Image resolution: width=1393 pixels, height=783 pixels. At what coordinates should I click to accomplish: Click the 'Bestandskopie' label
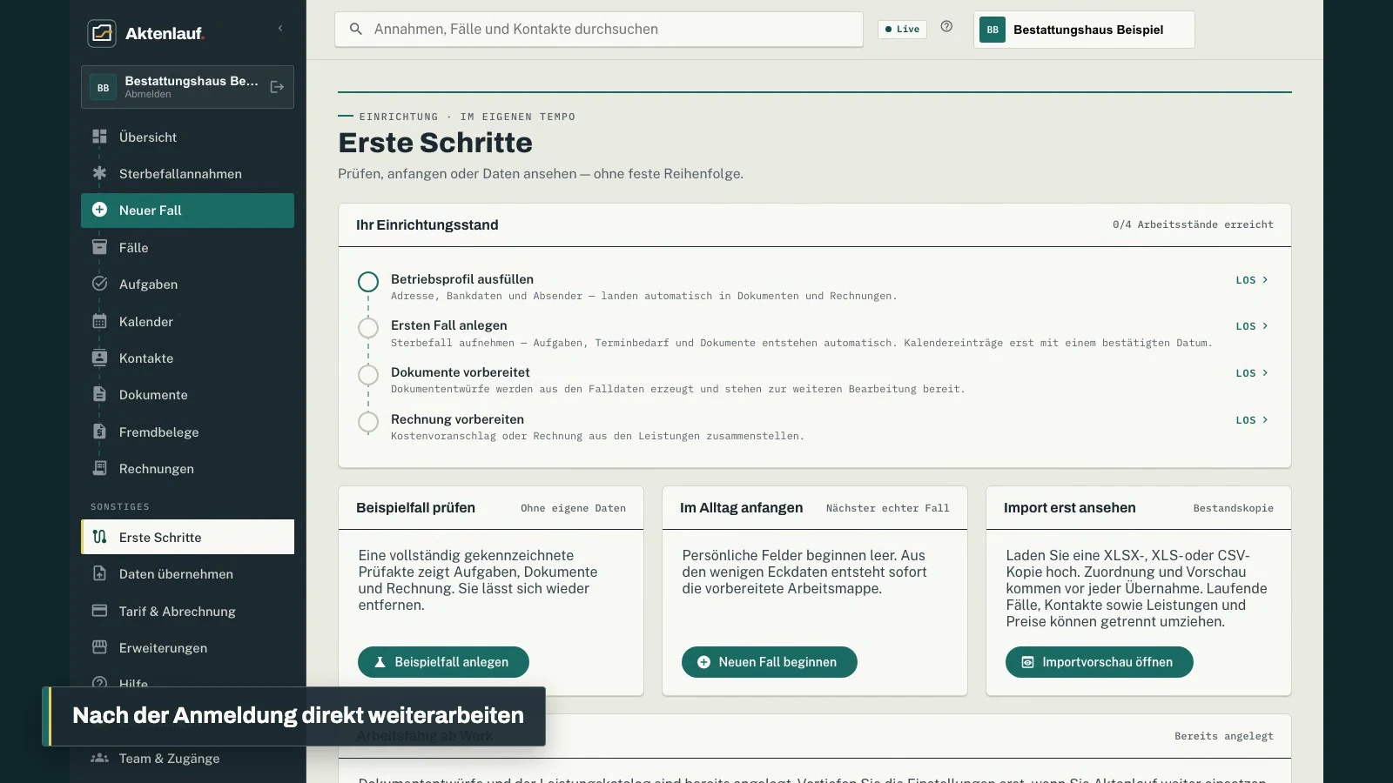1233,508
